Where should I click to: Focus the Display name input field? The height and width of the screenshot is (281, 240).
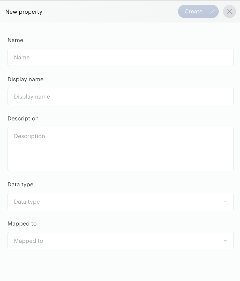pos(120,96)
